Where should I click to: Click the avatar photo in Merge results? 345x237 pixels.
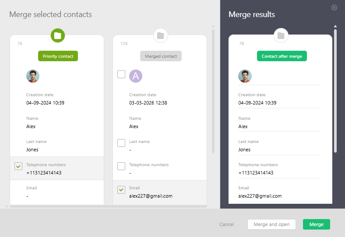tap(245, 76)
